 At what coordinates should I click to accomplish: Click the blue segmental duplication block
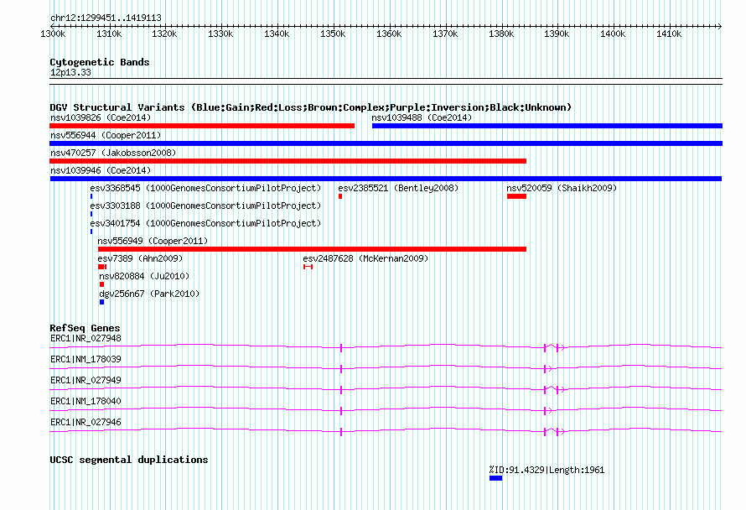(495, 478)
